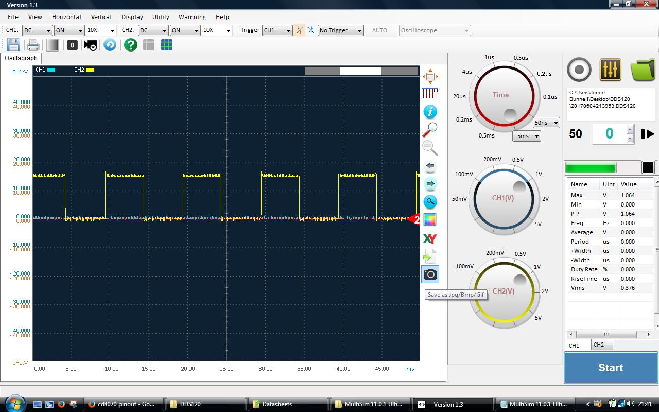The image size is (659, 412).
Task: Click the Save floppy disk icon
Action: 13,45
